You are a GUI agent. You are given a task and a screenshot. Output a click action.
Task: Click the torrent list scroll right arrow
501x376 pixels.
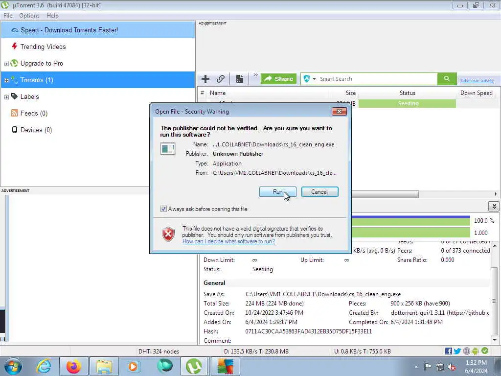(496, 194)
